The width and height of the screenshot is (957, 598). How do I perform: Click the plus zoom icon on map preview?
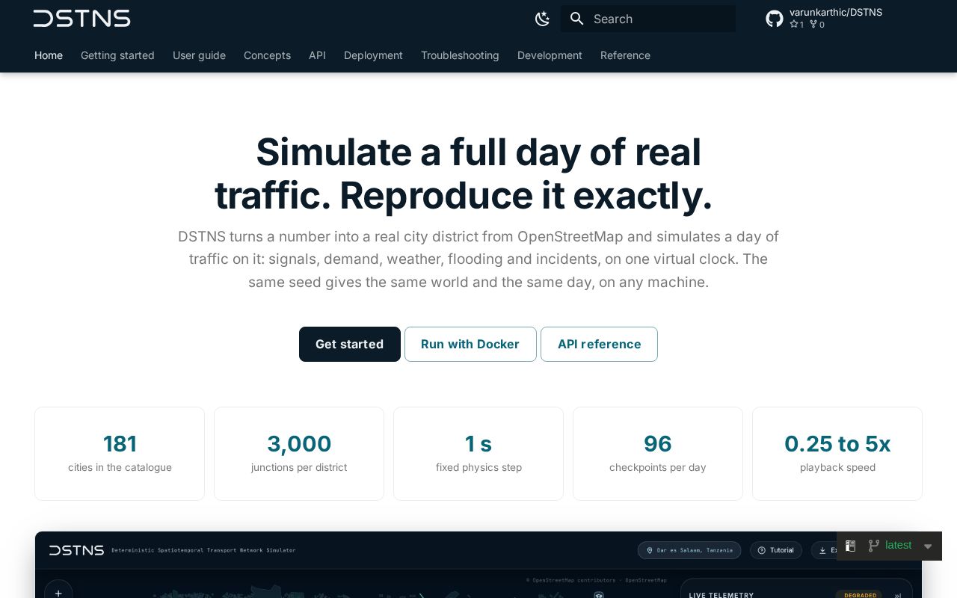click(x=58, y=592)
